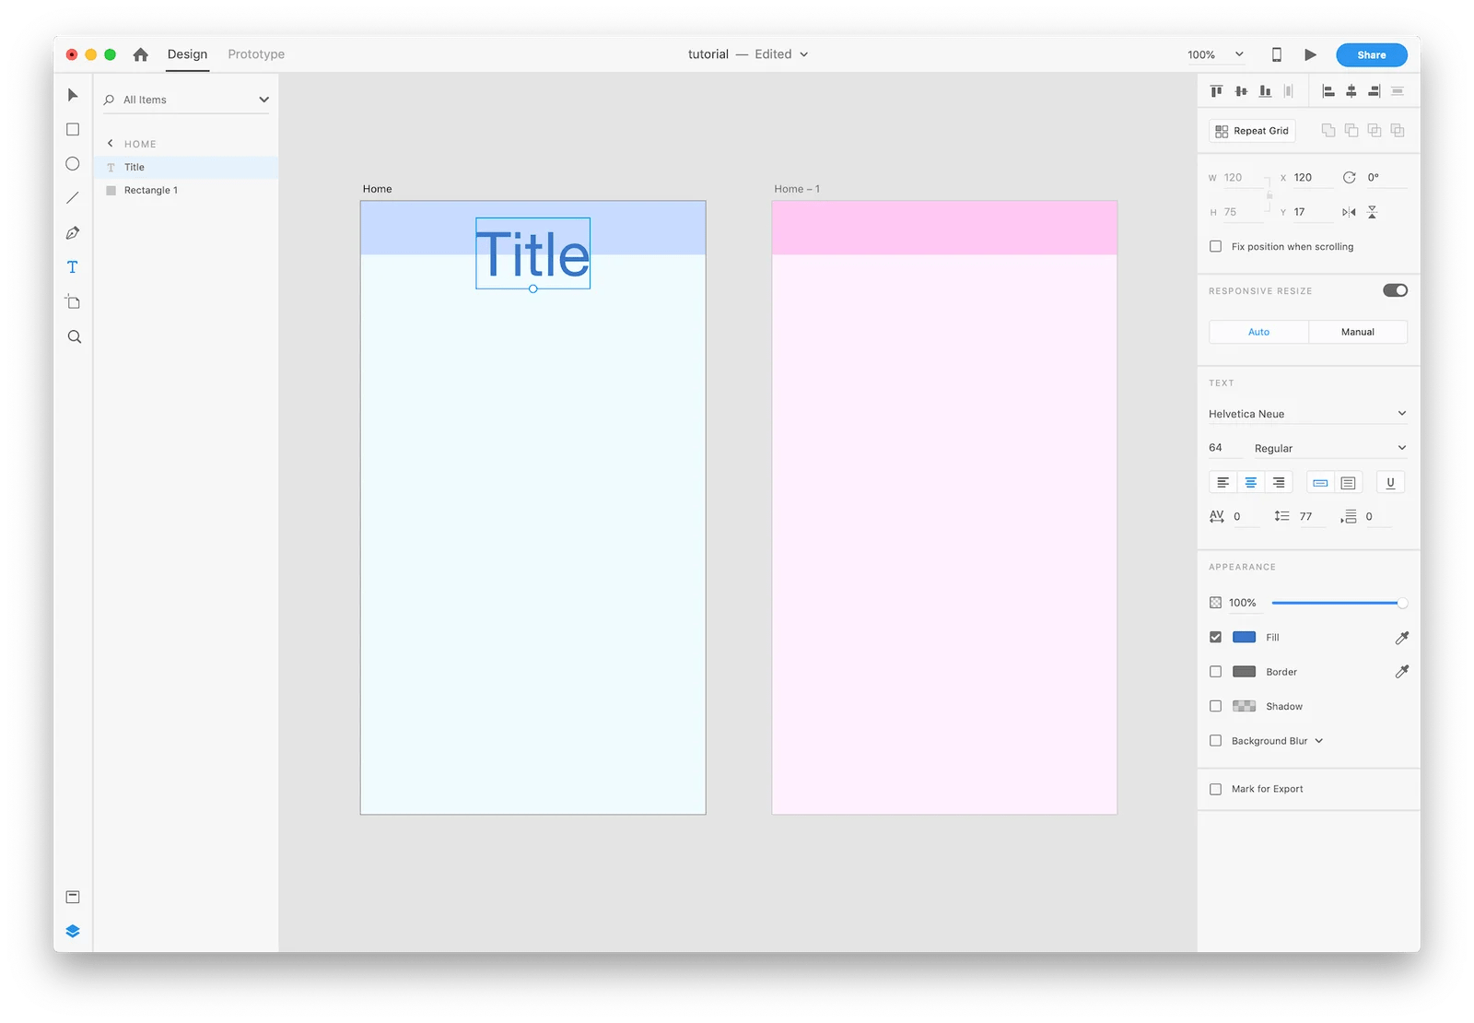Open the Helvetica Neue font dropdown
Screen dimensions: 1474x1023
[x=1308, y=414]
